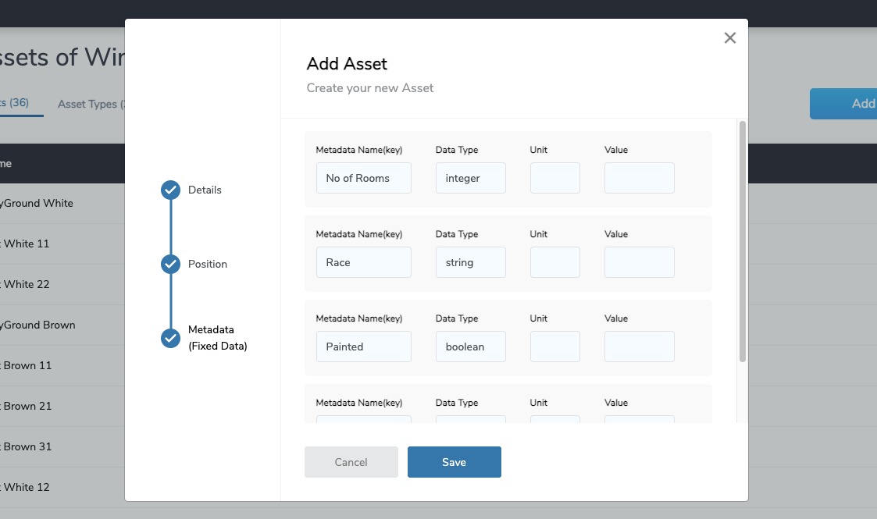Select the Ground Brown row in background table

point(62,325)
